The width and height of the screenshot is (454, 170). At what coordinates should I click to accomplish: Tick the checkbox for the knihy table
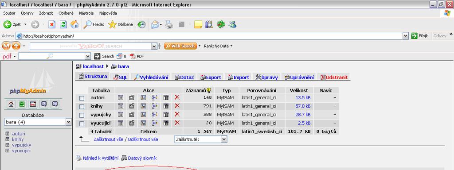click(82, 107)
